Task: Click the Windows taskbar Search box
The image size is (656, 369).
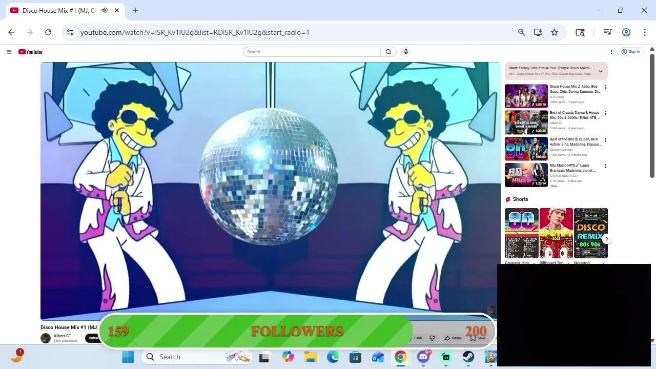Action: pos(197,357)
